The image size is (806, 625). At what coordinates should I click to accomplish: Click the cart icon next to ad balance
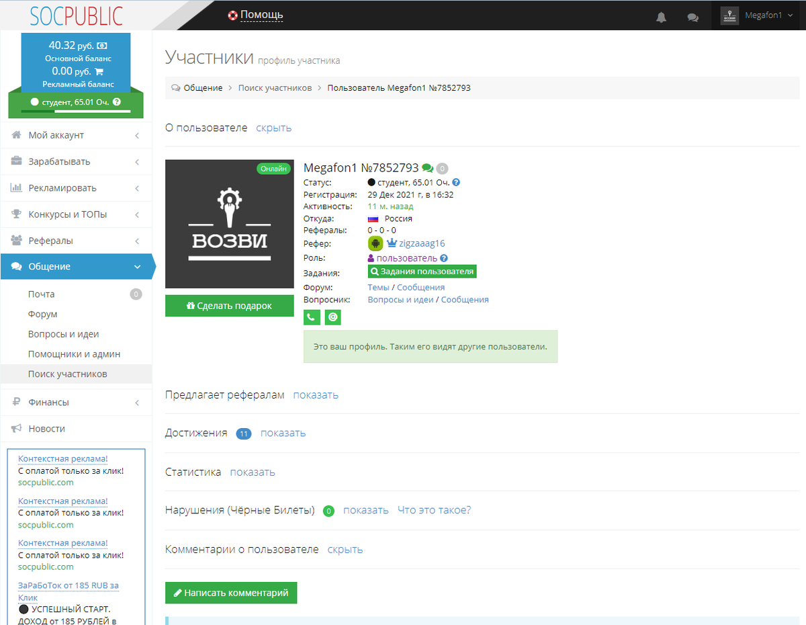coord(99,71)
